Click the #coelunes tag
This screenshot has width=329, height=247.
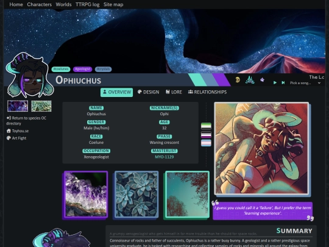pyautogui.click(x=61, y=69)
